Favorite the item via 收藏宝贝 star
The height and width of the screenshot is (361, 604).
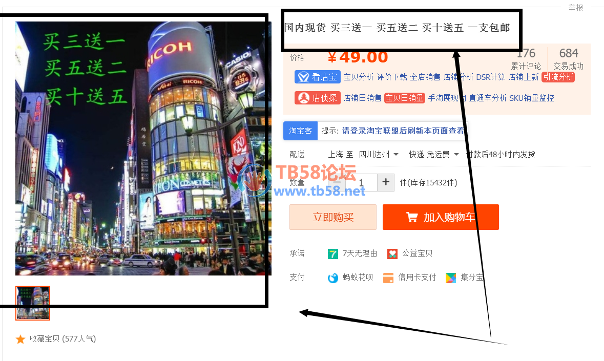pos(20,339)
